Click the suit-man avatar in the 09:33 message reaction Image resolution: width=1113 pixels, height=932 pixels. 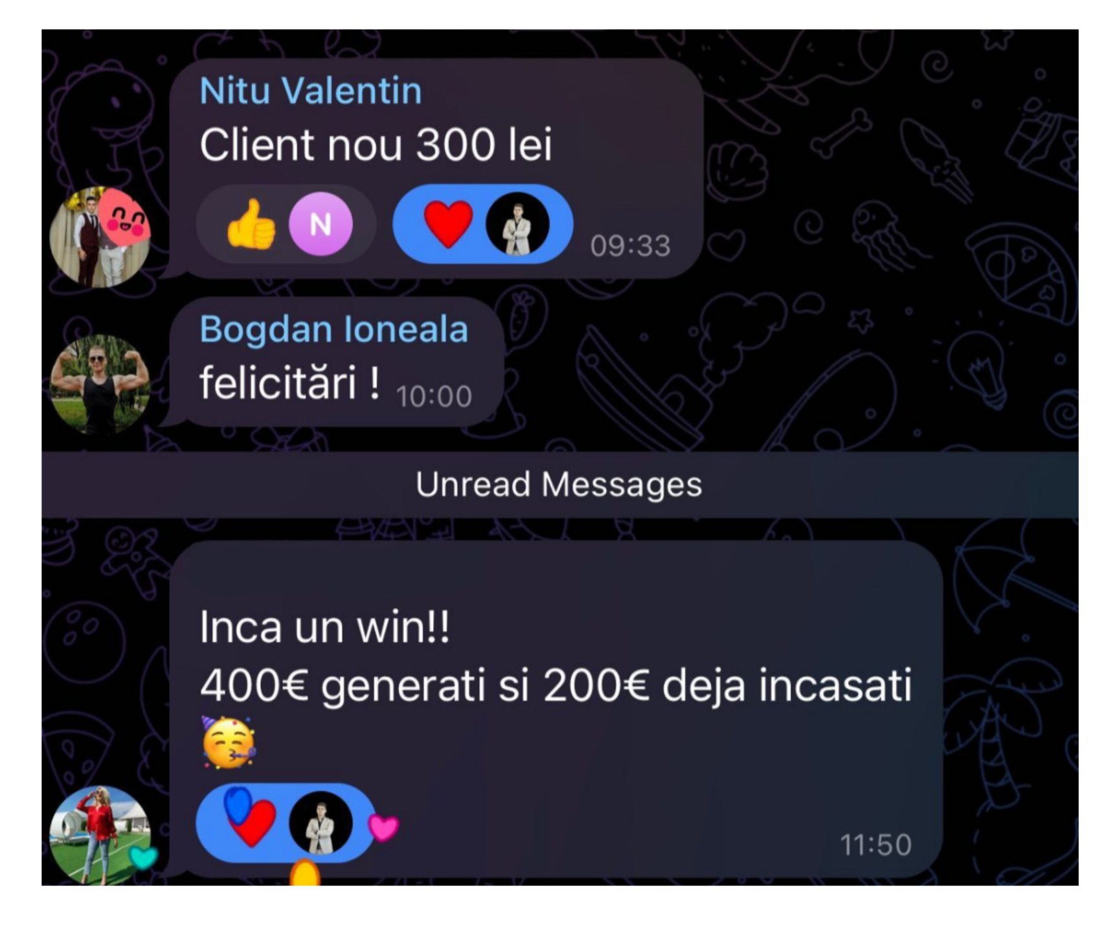pos(517,224)
